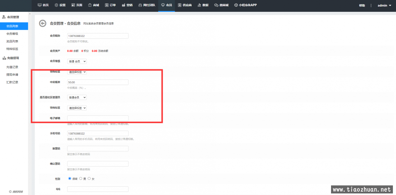
Task: Select the 保密 gender radio button
Action: 70,179
